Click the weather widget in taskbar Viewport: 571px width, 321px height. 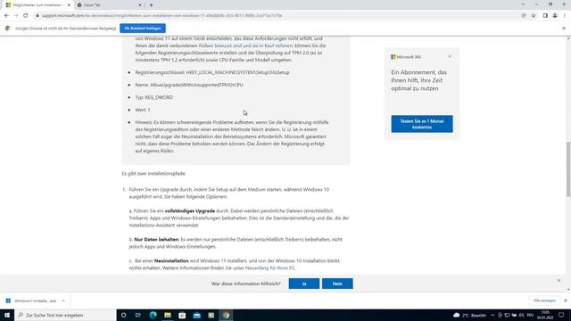pos(470,315)
